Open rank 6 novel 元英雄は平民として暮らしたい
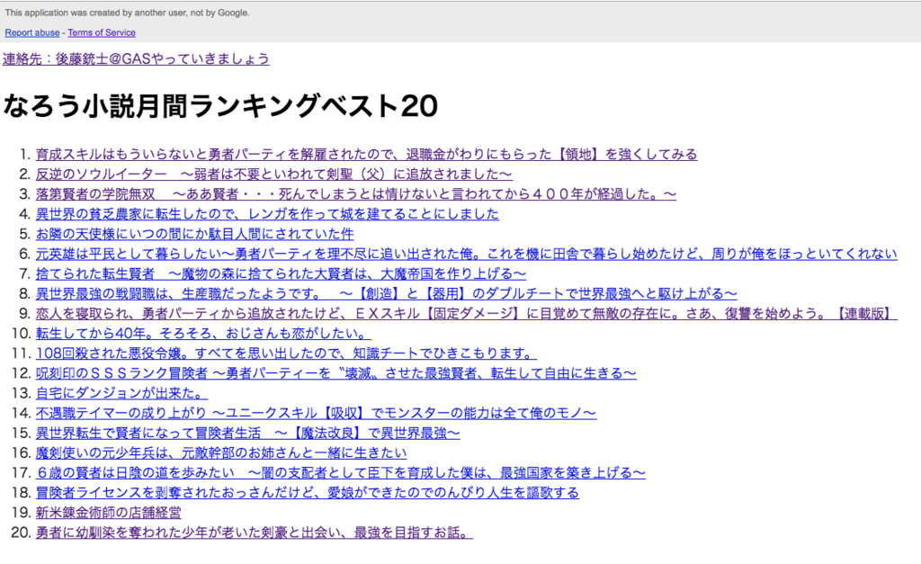This screenshot has height=564, width=921. [467, 255]
